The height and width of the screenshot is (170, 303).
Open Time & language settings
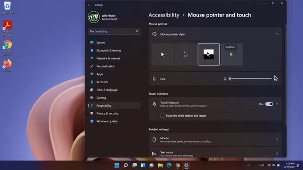(x=114, y=90)
